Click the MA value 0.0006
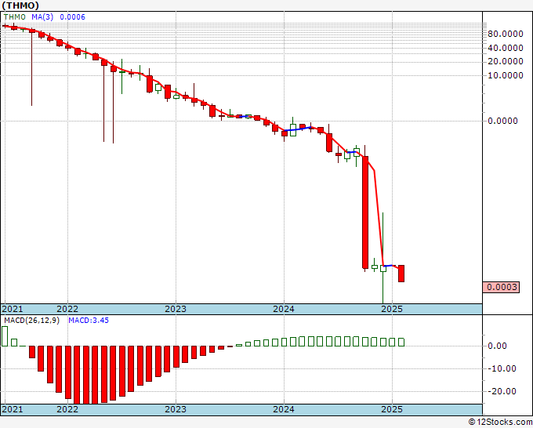The height and width of the screenshot is (428, 533). coord(72,17)
